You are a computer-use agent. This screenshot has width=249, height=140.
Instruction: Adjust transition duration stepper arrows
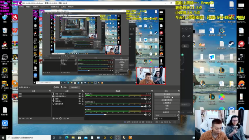(179, 118)
